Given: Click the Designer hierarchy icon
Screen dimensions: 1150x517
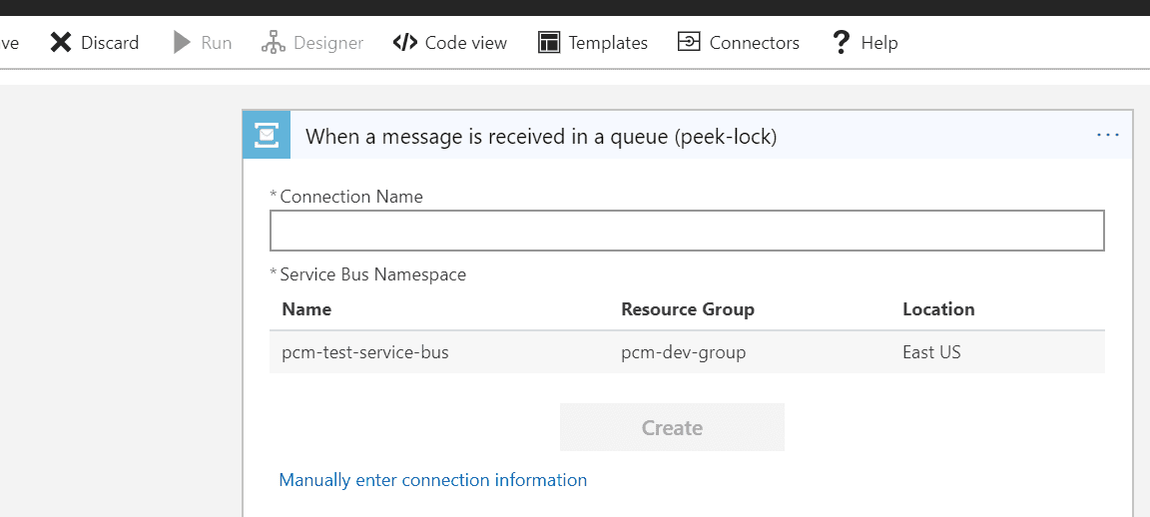Looking at the screenshot, I should [x=273, y=43].
